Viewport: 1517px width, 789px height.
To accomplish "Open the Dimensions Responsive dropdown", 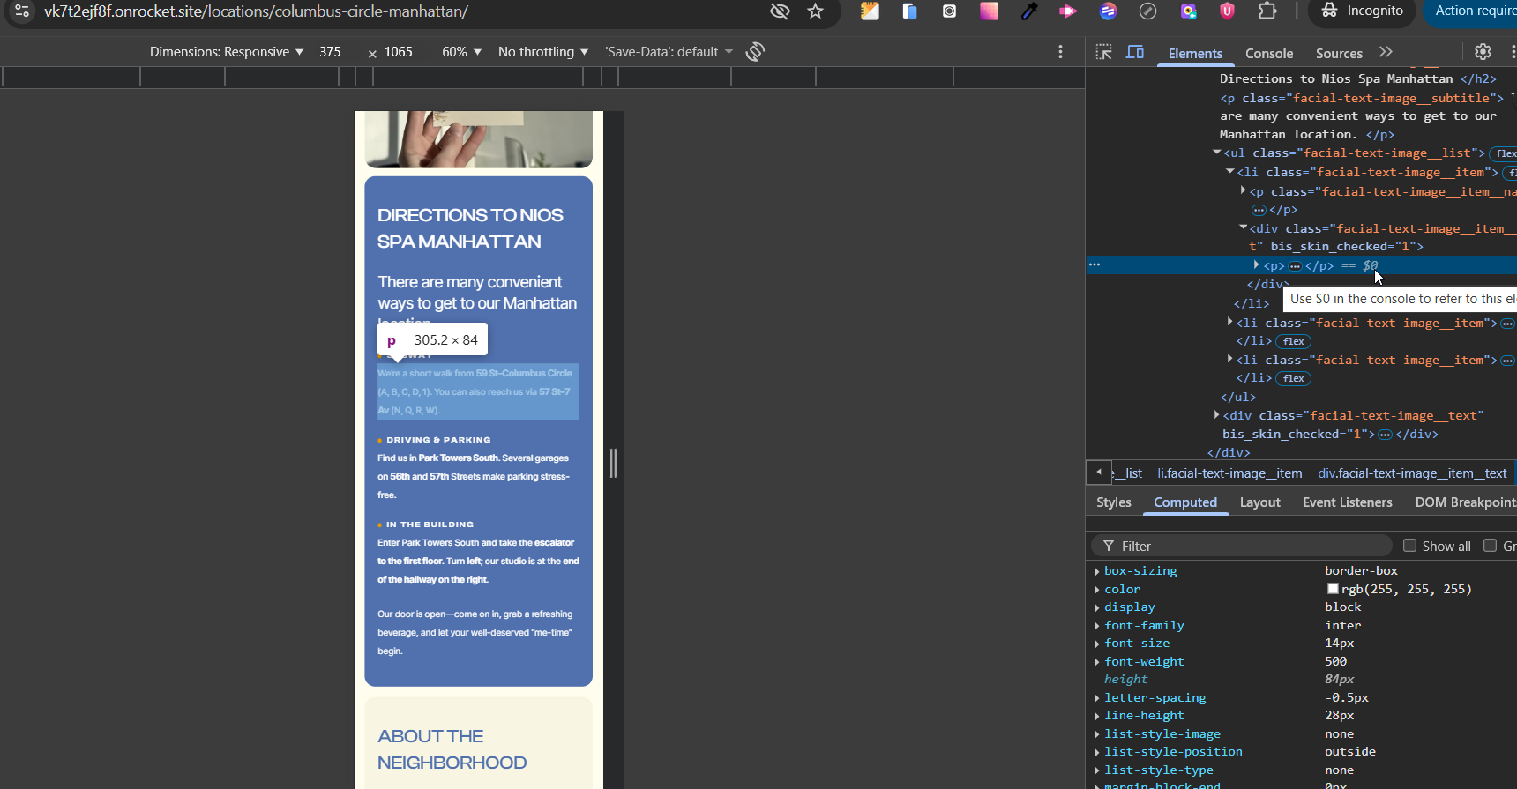I will tap(227, 52).
